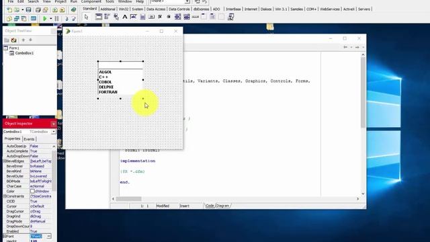Click the Font property ellipsis button
430x242 pixels.
[49, 236]
